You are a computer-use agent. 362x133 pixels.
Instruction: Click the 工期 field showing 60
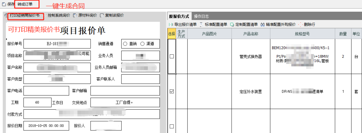point(38,102)
